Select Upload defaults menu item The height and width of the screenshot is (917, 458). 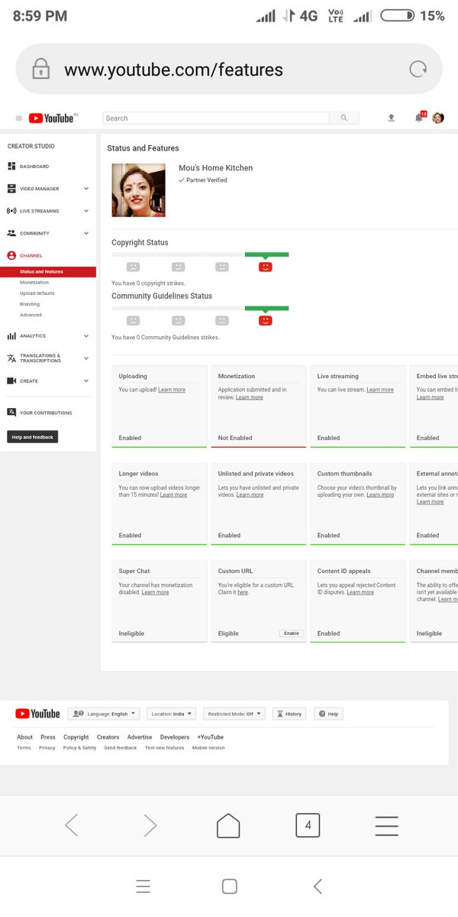[37, 293]
